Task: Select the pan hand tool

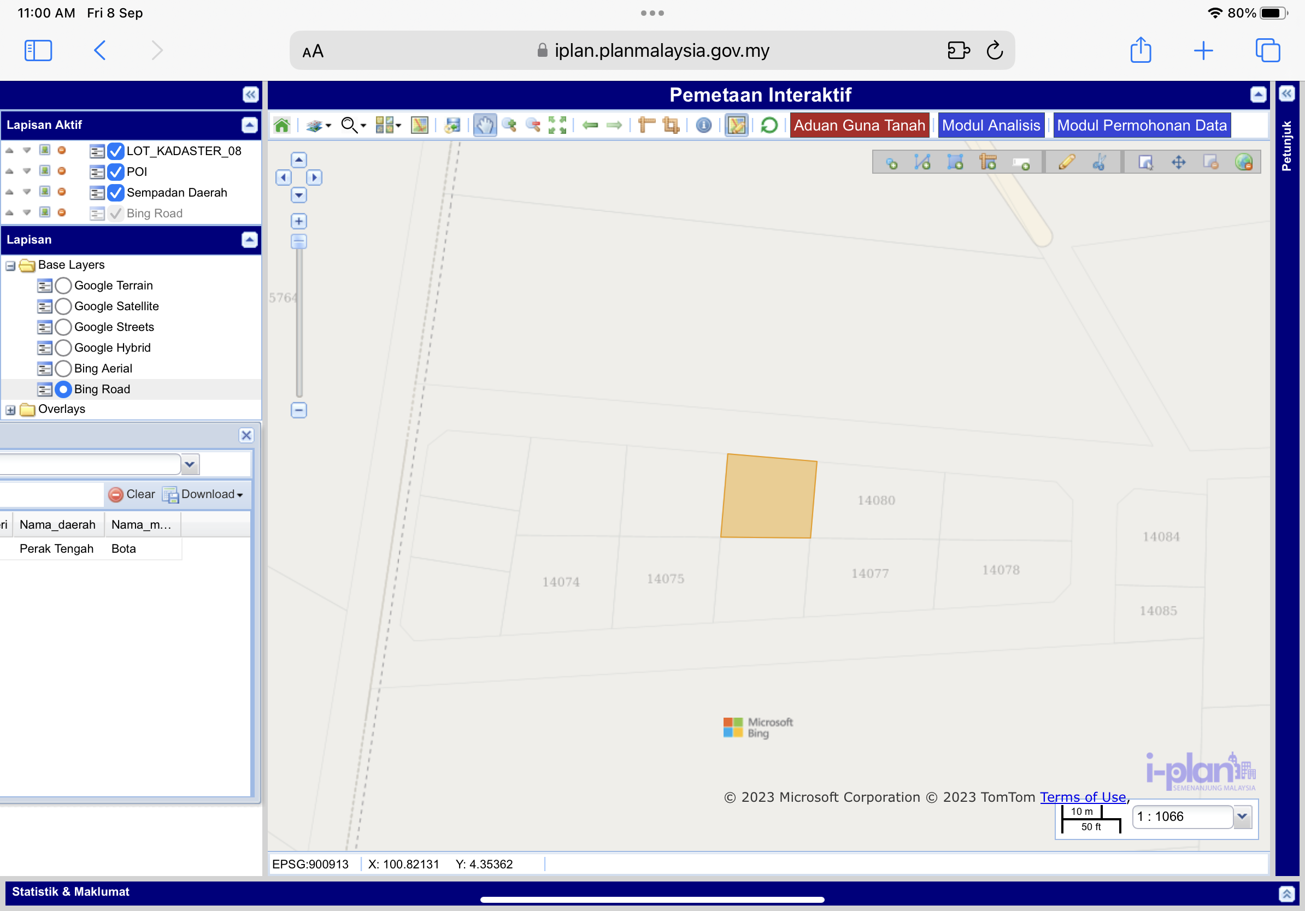Action: (x=484, y=125)
